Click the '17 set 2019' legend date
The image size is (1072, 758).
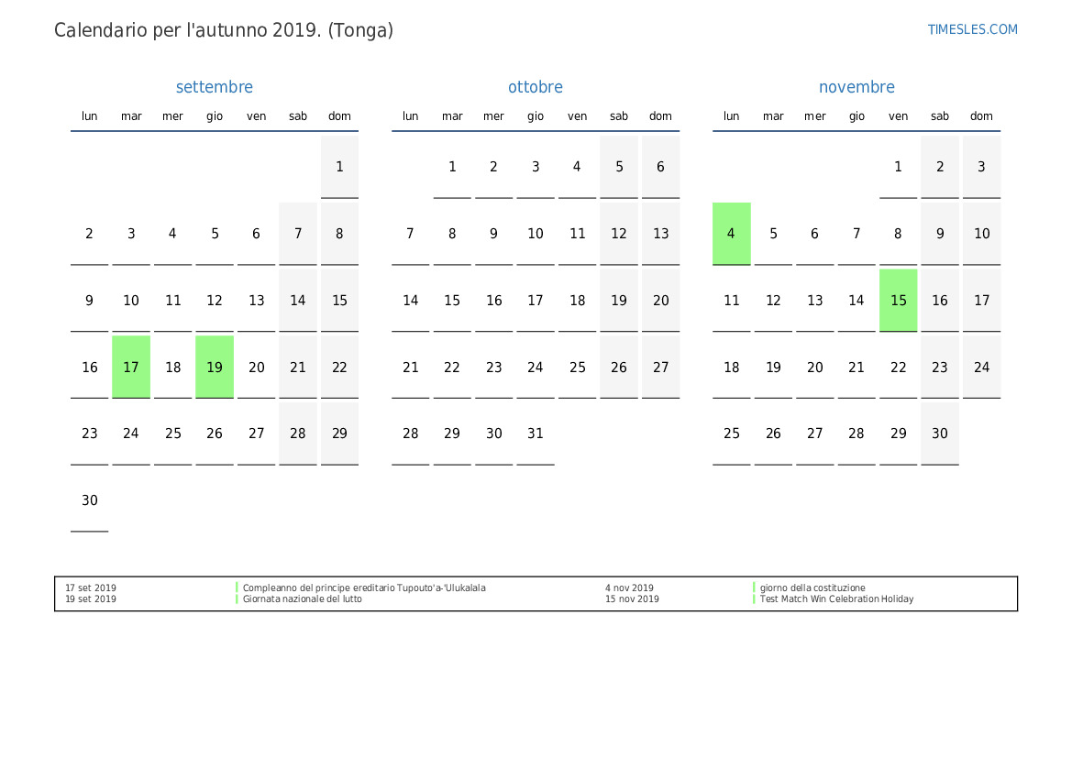point(91,588)
